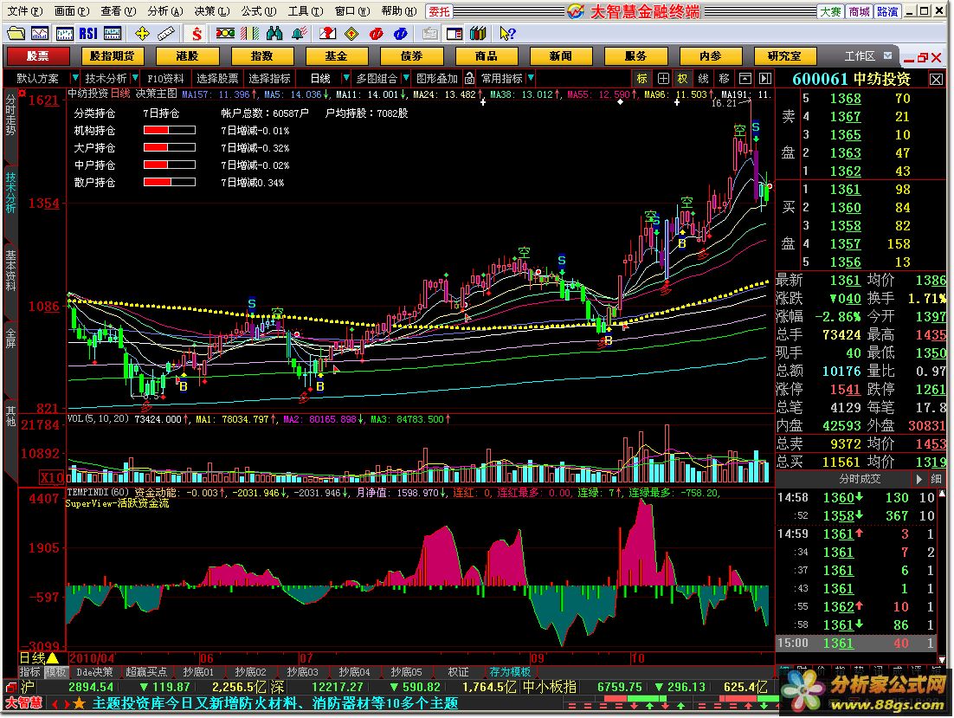The height and width of the screenshot is (718, 954).
Task: Click the F10资料 button
Action: [x=165, y=79]
